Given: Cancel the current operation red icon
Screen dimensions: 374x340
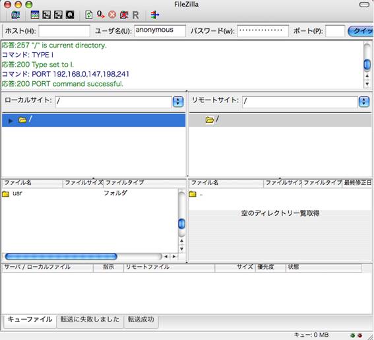Looking at the screenshot, I should tap(112, 15).
